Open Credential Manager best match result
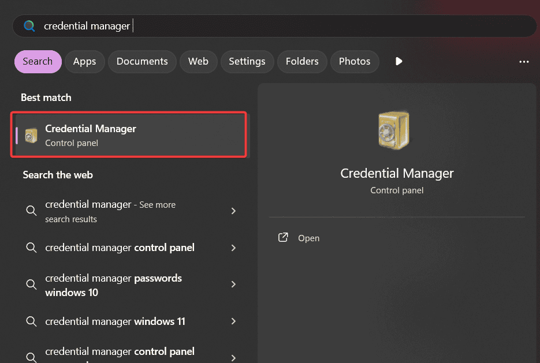 [131, 135]
